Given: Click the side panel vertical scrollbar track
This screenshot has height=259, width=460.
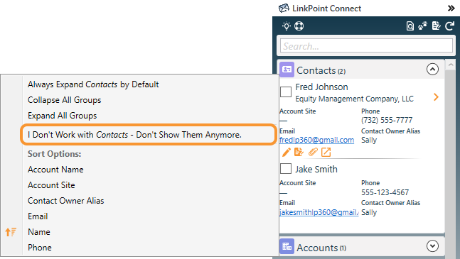Looking at the screenshot, I should pyautogui.click(x=451, y=164).
